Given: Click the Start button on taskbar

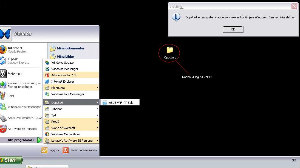Looking at the screenshot, I should pyautogui.click(x=11, y=160).
